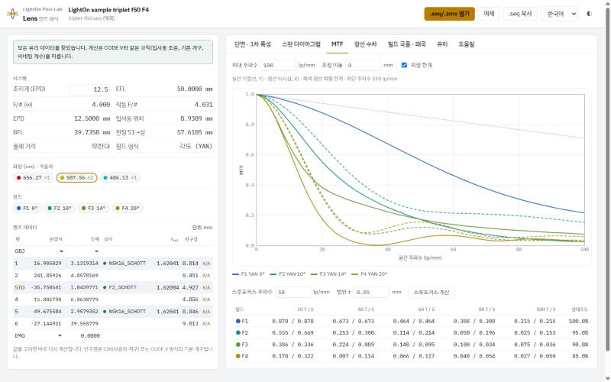Screen dimensions: 611x382
Task: Open the 한국어 language dropdown
Action: 560,14
